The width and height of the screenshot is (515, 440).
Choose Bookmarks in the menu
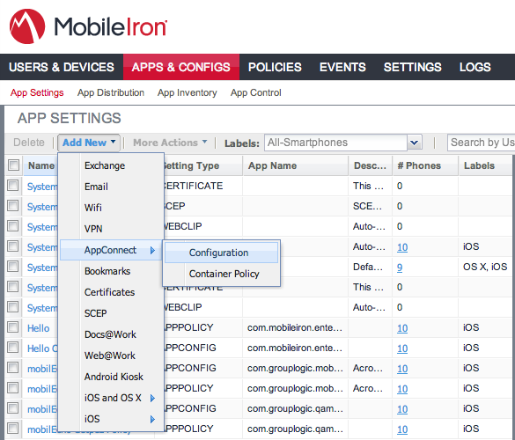click(x=111, y=271)
